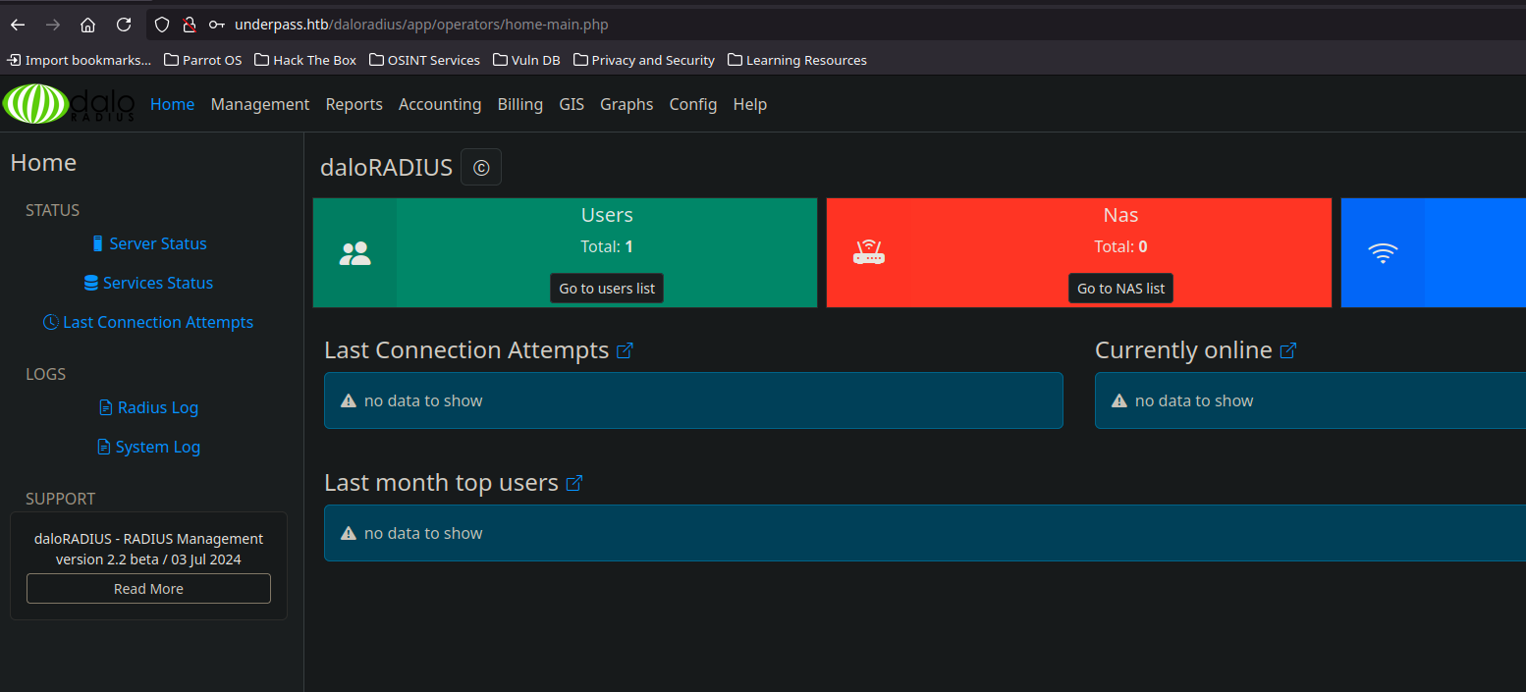Open the Radius Log link
1526x692 pixels.
click(x=158, y=407)
